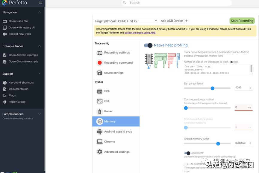Click Report a bug text

coord(17,102)
